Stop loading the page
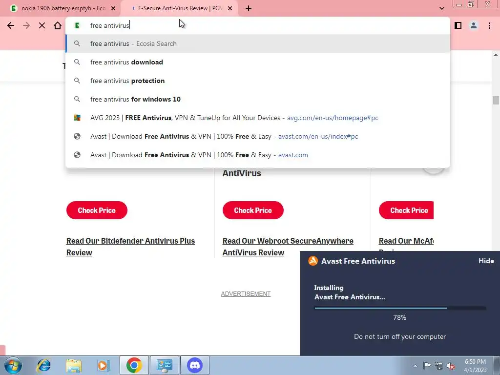Screen dimensions: 500x375 tap(42, 25)
